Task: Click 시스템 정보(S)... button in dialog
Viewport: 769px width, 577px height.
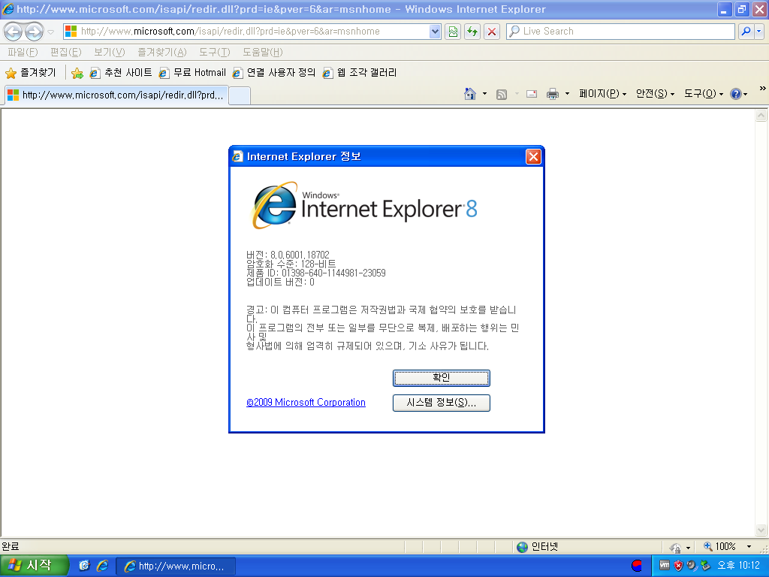Action: click(442, 403)
